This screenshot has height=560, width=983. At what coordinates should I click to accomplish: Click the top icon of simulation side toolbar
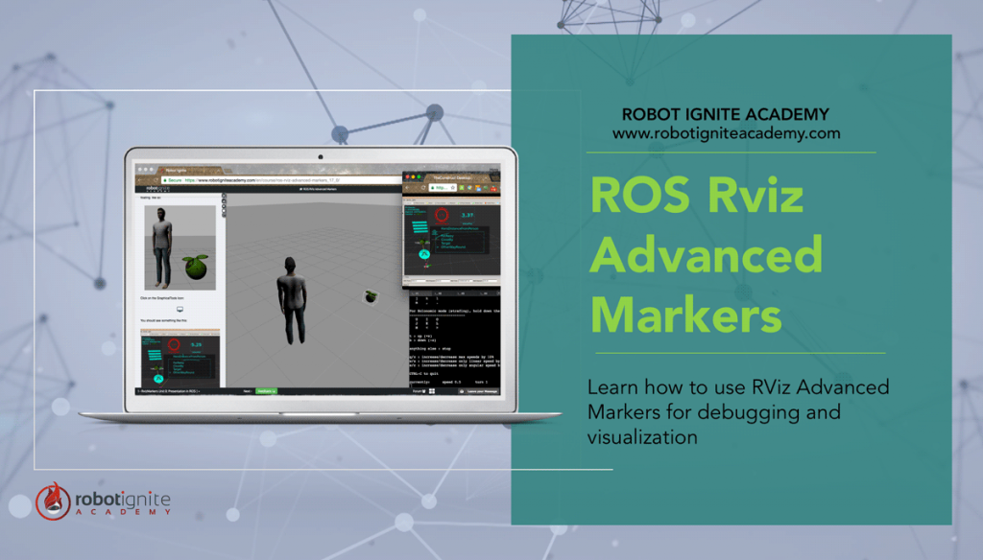tap(224, 196)
